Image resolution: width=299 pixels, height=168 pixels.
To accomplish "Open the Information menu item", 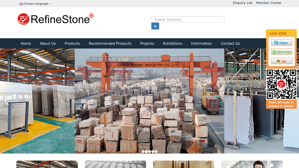I will pyautogui.click(x=201, y=43).
